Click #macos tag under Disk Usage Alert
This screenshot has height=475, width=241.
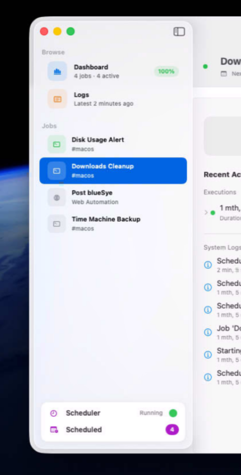coord(83,149)
